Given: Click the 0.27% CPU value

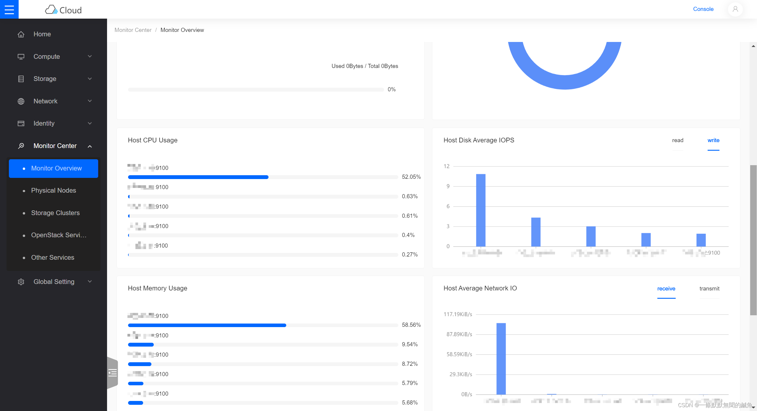Looking at the screenshot, I should point(410,255).
